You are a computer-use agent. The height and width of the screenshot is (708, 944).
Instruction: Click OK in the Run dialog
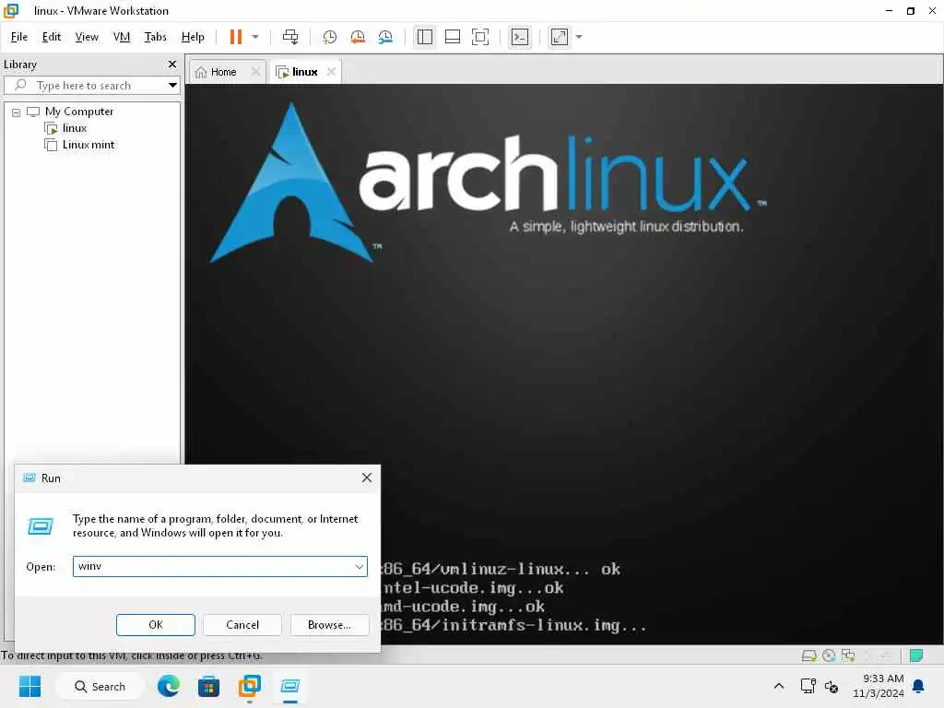(155, 625)
